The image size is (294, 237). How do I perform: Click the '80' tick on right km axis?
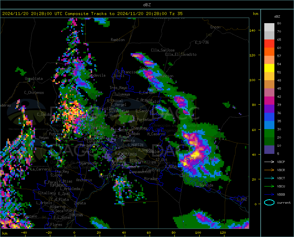tap(254, 105)
